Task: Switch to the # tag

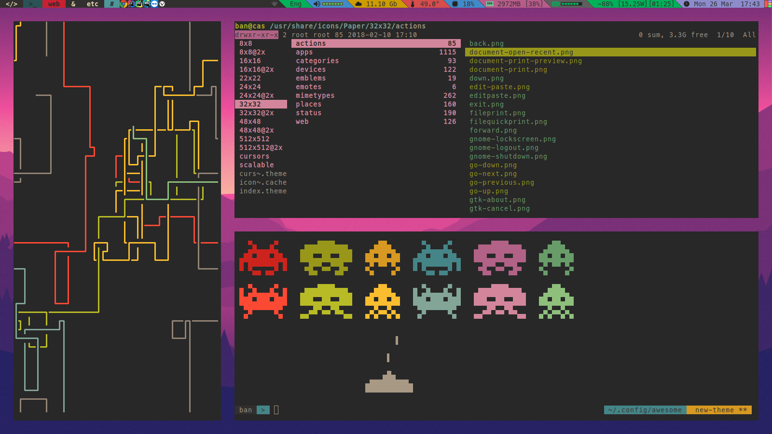Action: click(x=112, y=4)
